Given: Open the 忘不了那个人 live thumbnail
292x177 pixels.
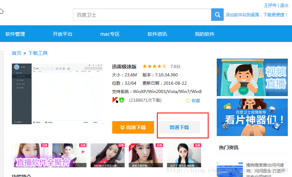Looking at the screenshot, I should (184, 155).
